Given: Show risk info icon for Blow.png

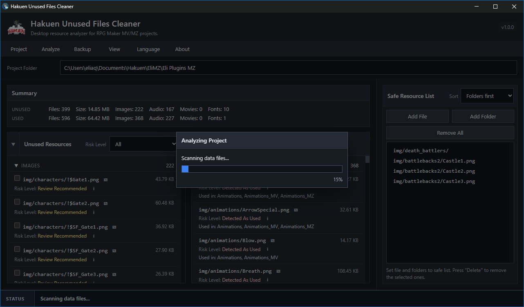Looking at the screenshot, I should click(268, 249).
